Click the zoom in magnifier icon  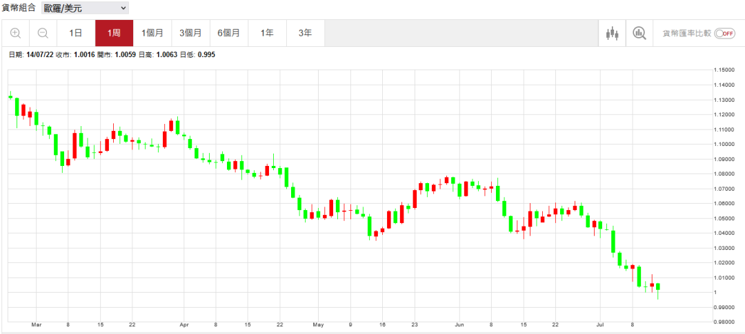(x=16, y=33)
